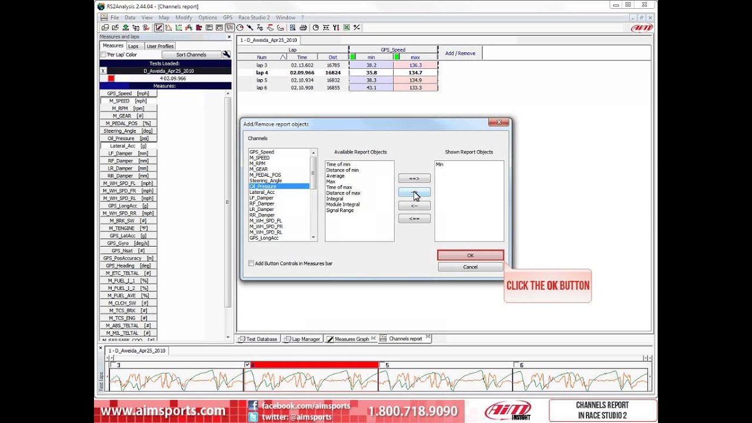Click the ==> add all button
This screenshot has width=752, height=423.
click(x=414, y=178)
